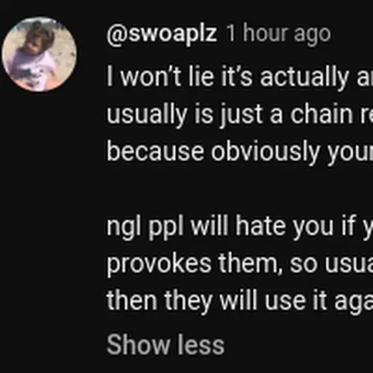The width and height of the screenshot is (373, 373).
Task: Click the word 'actually' in the comment
Action: click(304, 77)
